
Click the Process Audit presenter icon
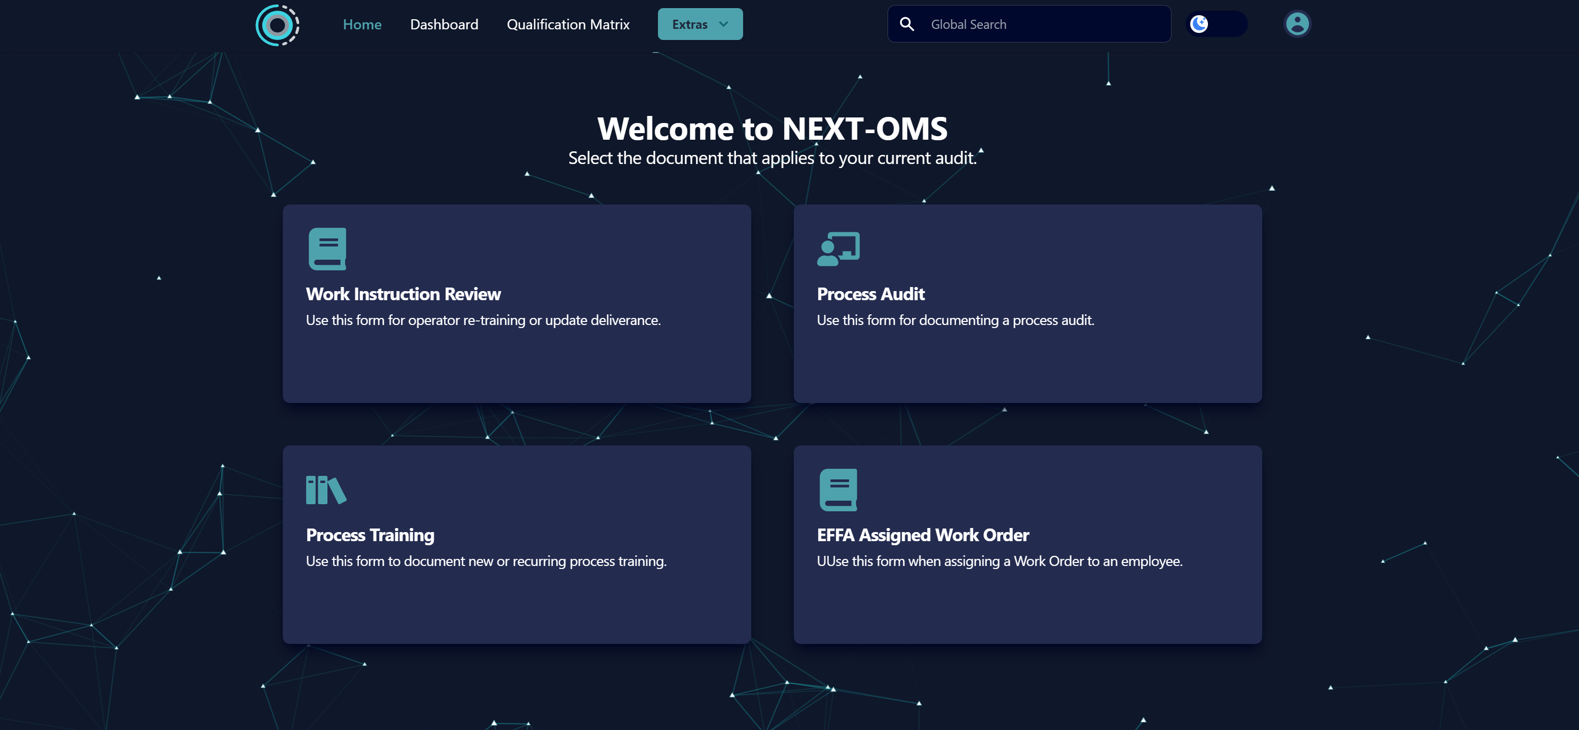(x=838, y=249)
